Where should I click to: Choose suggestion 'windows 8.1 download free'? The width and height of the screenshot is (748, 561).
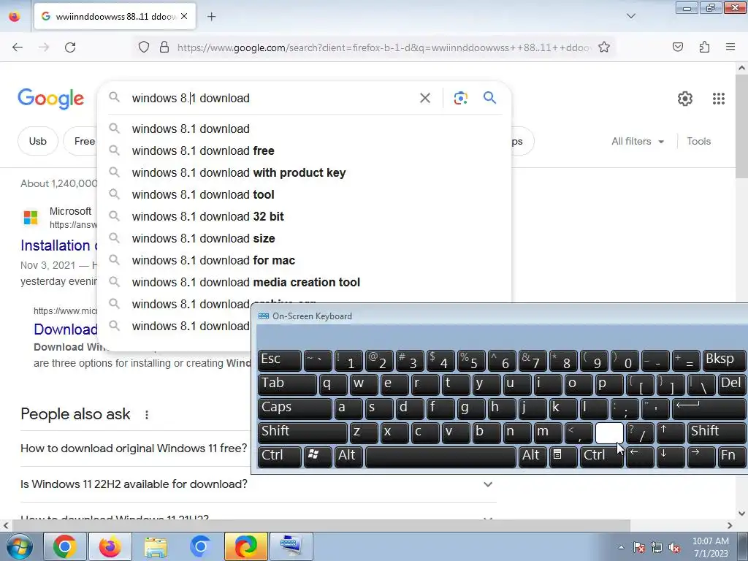[x=305, y=150]
